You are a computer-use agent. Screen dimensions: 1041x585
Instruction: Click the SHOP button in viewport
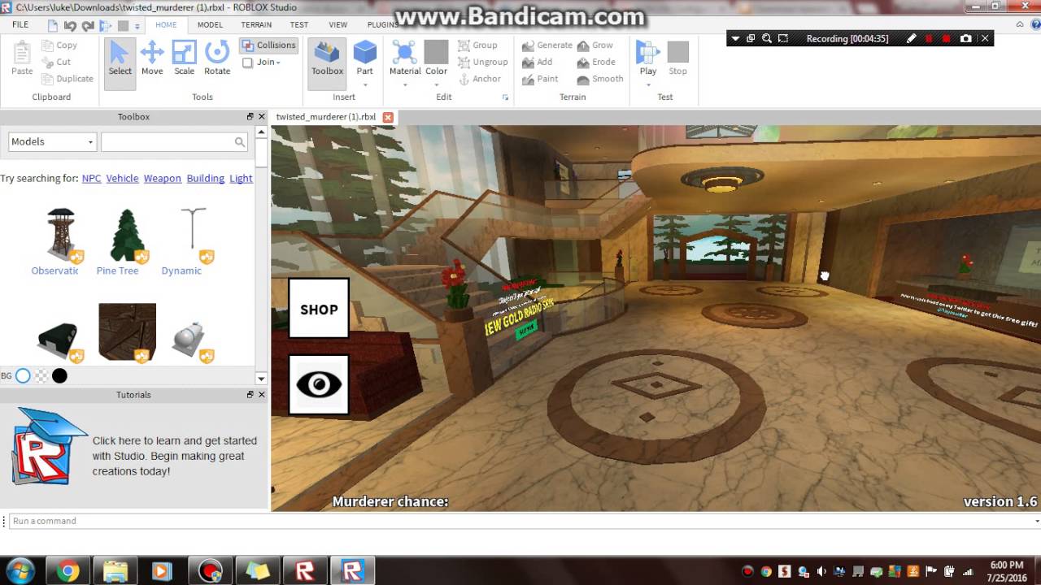(319, 309)
